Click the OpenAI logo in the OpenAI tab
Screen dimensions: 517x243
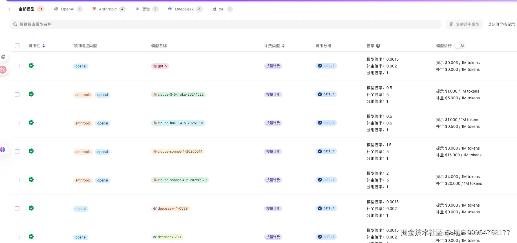point(56,9)
